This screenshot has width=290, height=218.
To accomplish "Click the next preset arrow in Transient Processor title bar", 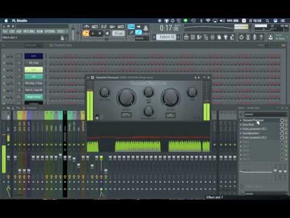I will coord(199,78).
